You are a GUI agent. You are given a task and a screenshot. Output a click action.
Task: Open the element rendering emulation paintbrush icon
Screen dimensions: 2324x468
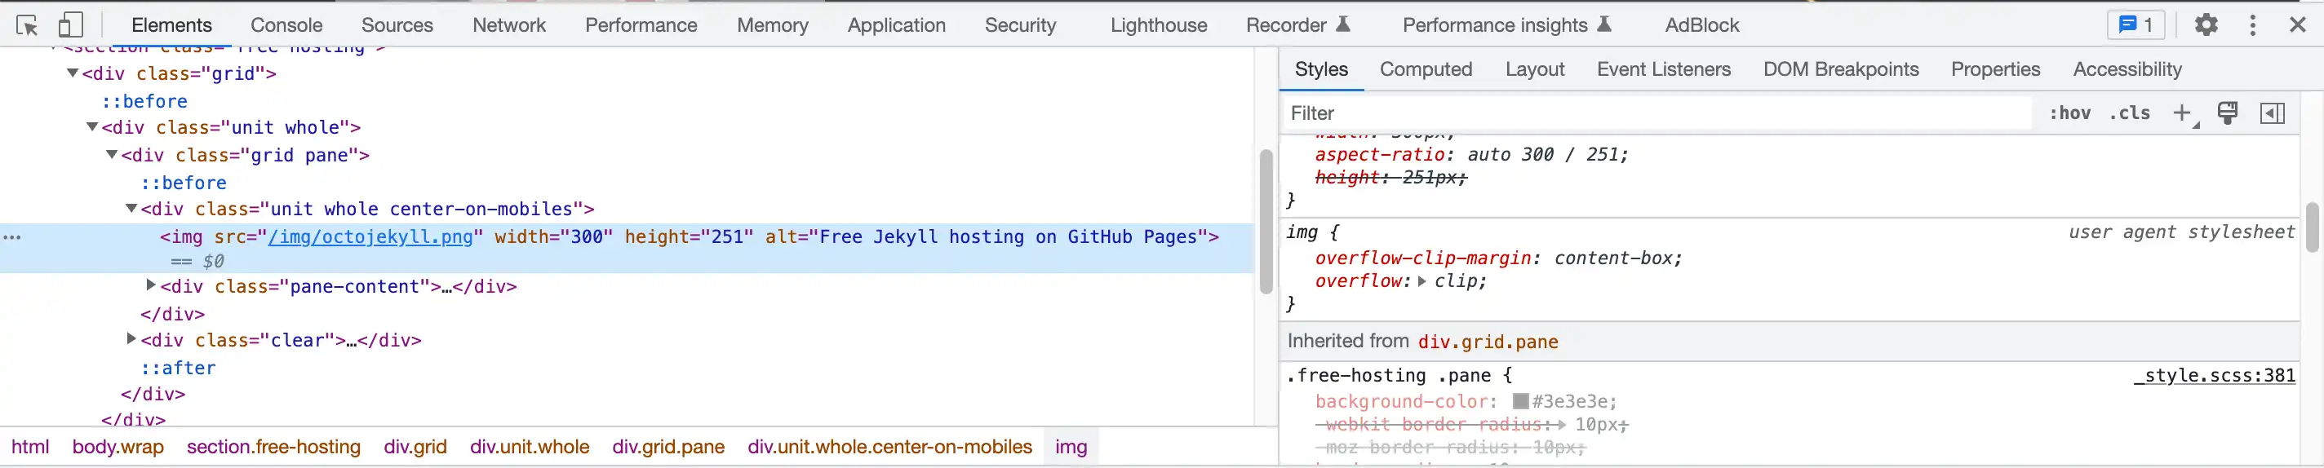coord(2228,113)
